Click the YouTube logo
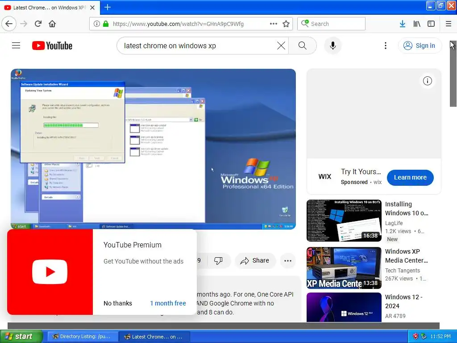The width and height of the screenshot is (457, 343). [x=52, y=46]
